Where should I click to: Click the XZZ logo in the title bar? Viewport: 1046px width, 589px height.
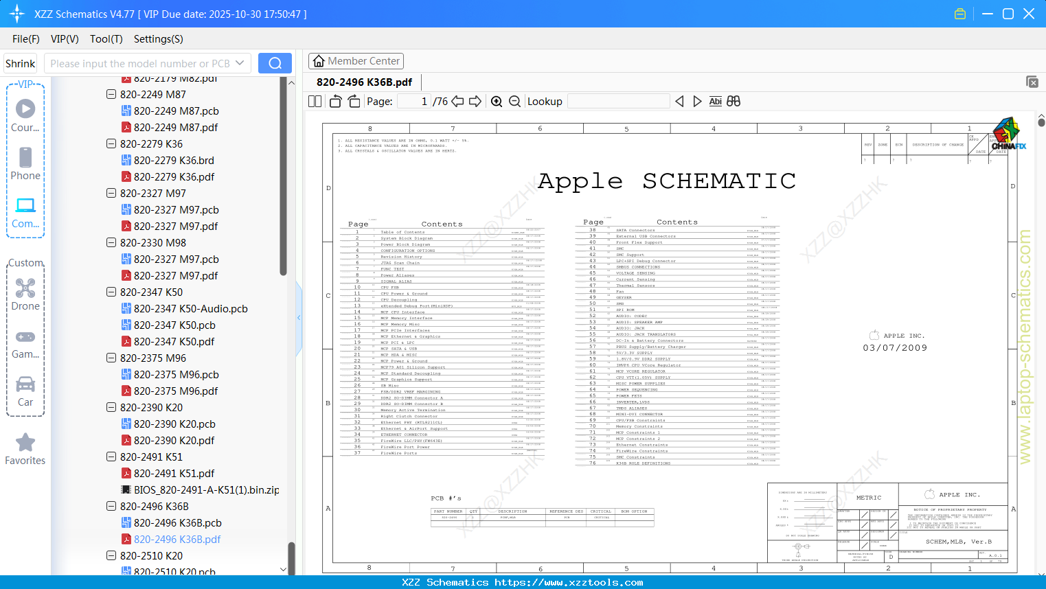17,14
